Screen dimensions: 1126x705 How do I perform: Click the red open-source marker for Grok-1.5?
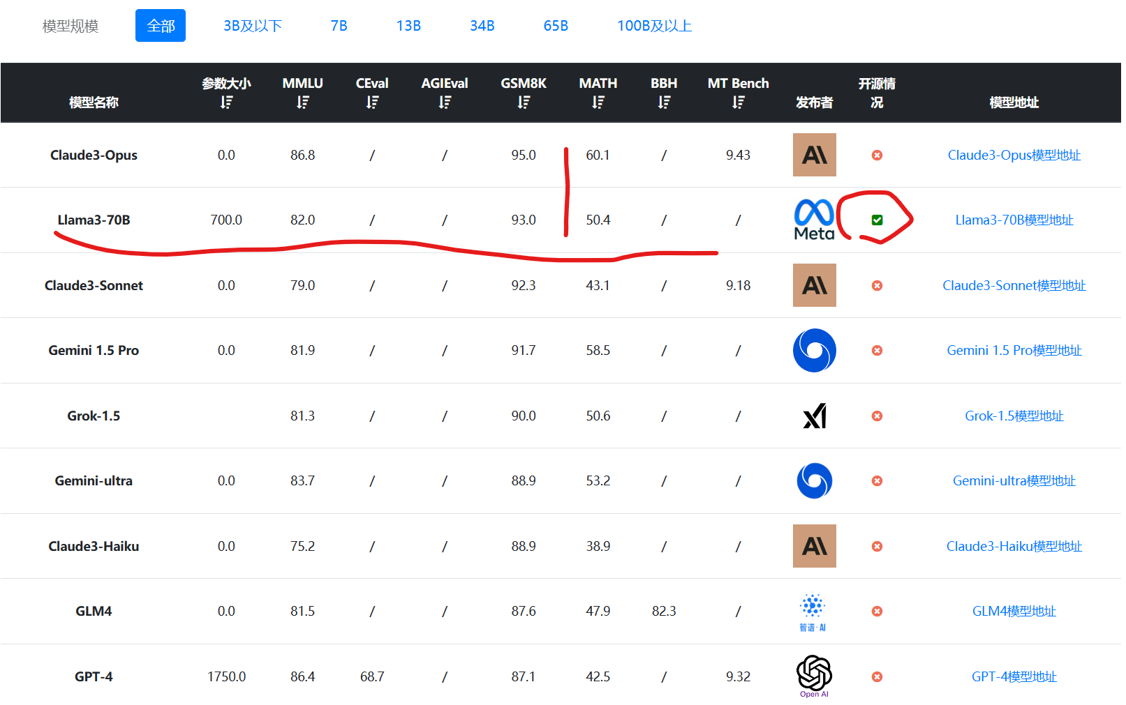877,416
